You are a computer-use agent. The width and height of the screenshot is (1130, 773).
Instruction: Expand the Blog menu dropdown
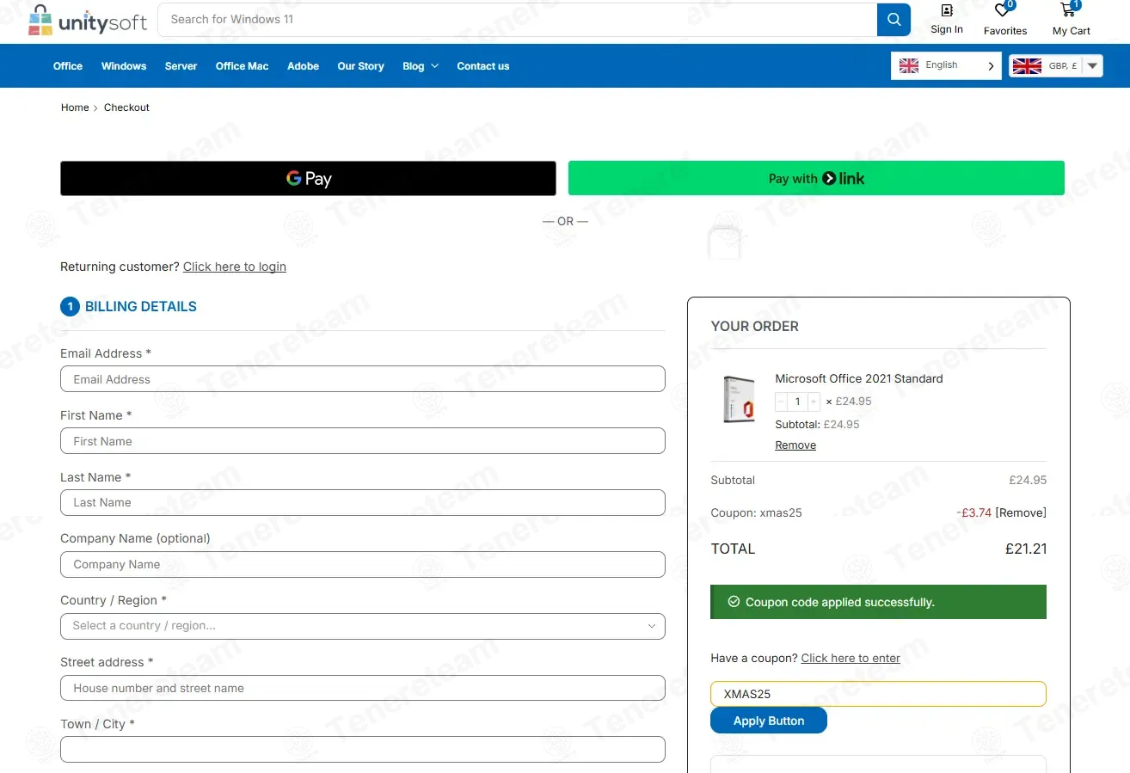click(421, 66)
